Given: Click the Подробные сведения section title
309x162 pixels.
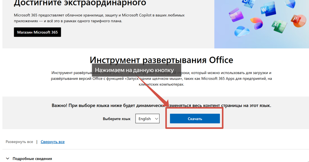Looking at the screenshot, I should point(32,159).
